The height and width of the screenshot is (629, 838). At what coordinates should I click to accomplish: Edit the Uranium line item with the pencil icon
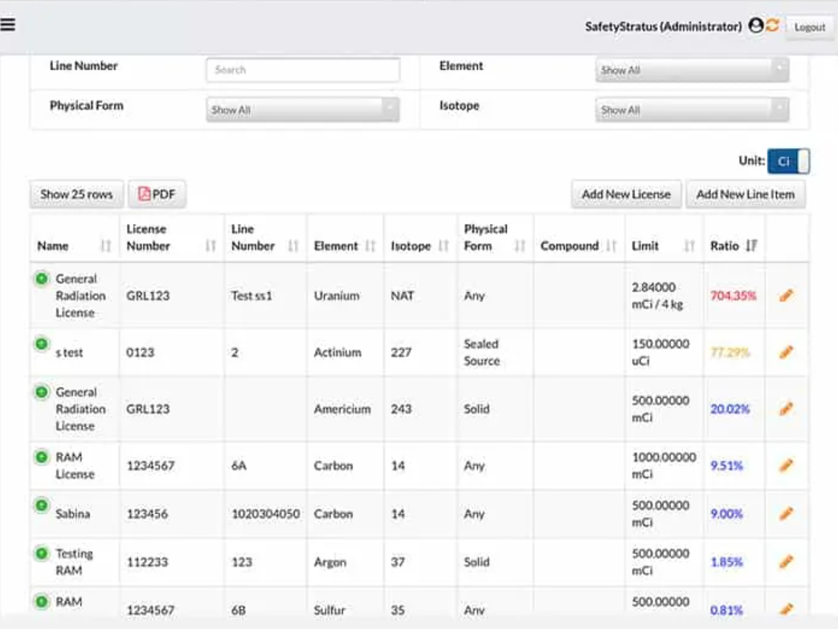pyautogui.click(x=786, y=295)
